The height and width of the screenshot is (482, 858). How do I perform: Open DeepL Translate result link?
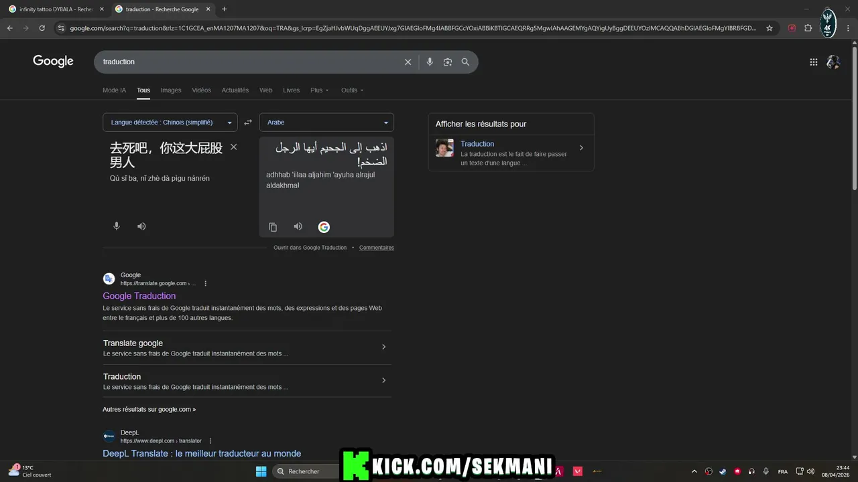click(x=202, y=453)
